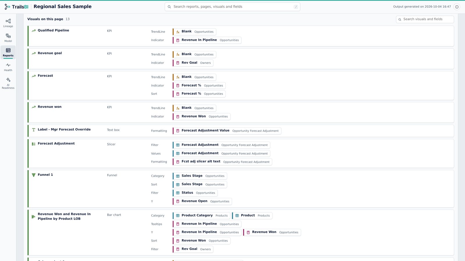Click the Regional Sales Sample report title
Image resolution: width=465 pixels, height=261 pixels.
tap(62, 7)
